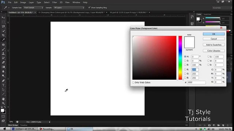The image size is (234, 131).
Task: Click Create new group folder icon
Action: point(219,125)
